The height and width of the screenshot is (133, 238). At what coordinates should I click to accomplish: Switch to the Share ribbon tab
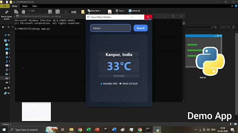[25, 6]
